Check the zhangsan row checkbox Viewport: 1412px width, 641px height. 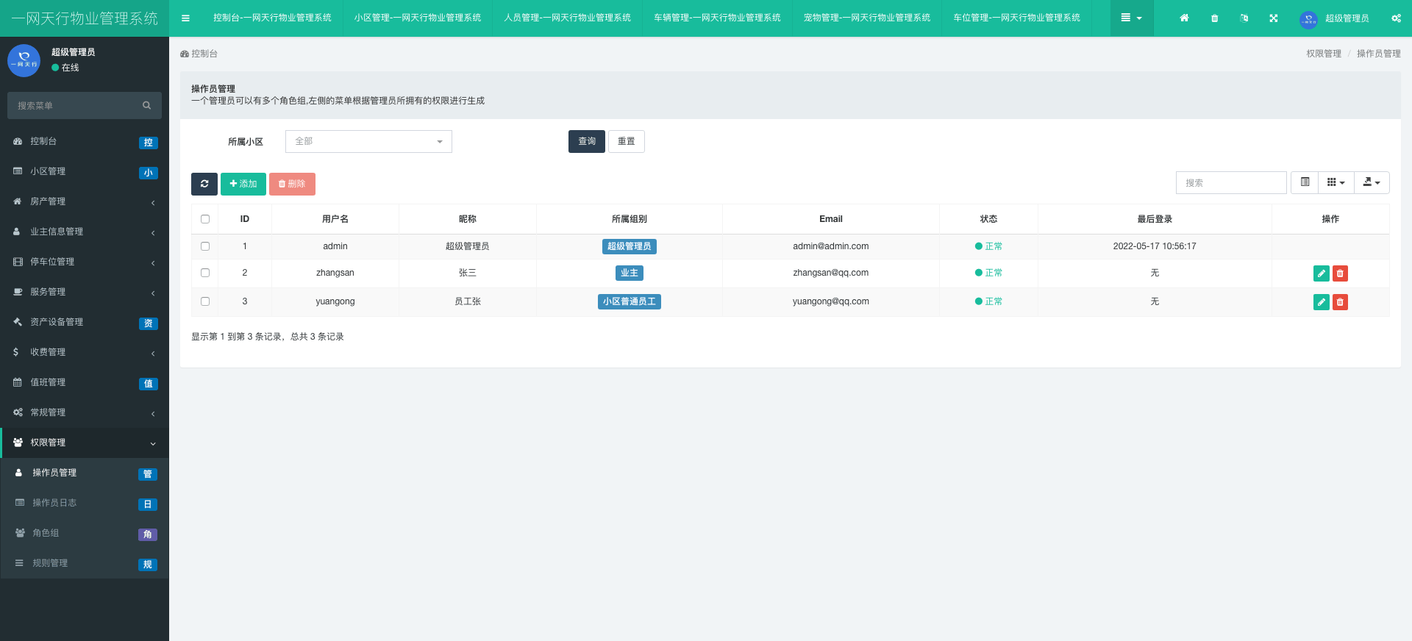pyautogui.click(x=205, y=273)
